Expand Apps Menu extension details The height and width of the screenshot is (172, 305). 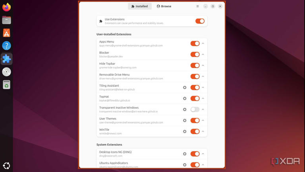pos(203,43)
